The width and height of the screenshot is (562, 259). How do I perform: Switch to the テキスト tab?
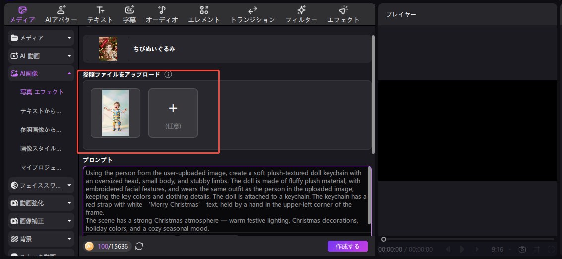click(x=100, y=14)
